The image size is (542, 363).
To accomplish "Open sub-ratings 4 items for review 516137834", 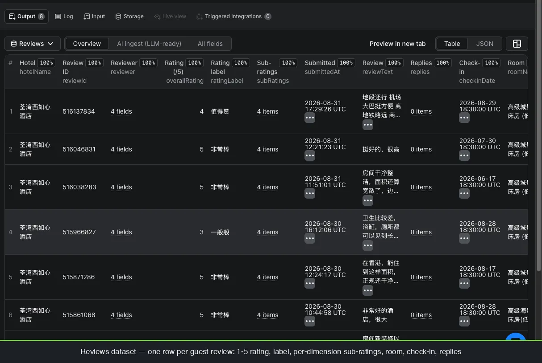I will tap(268, 111).
